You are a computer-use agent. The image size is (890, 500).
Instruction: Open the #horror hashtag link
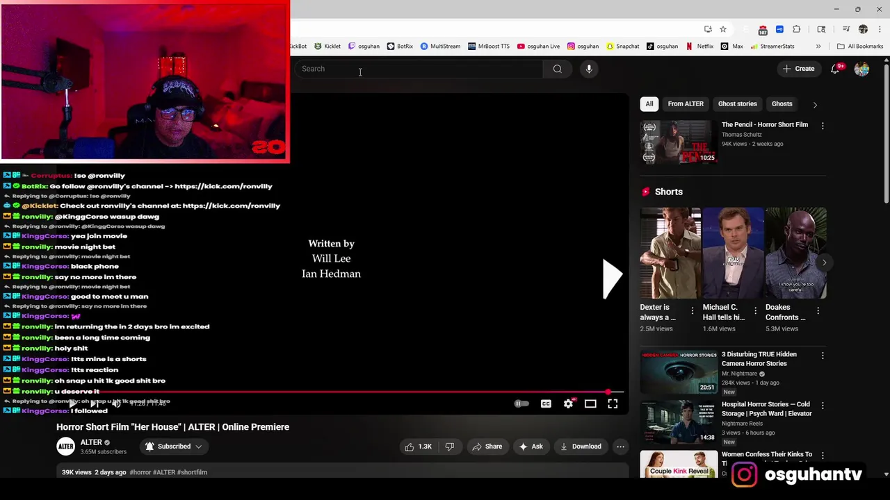click(x=140, y=472)
